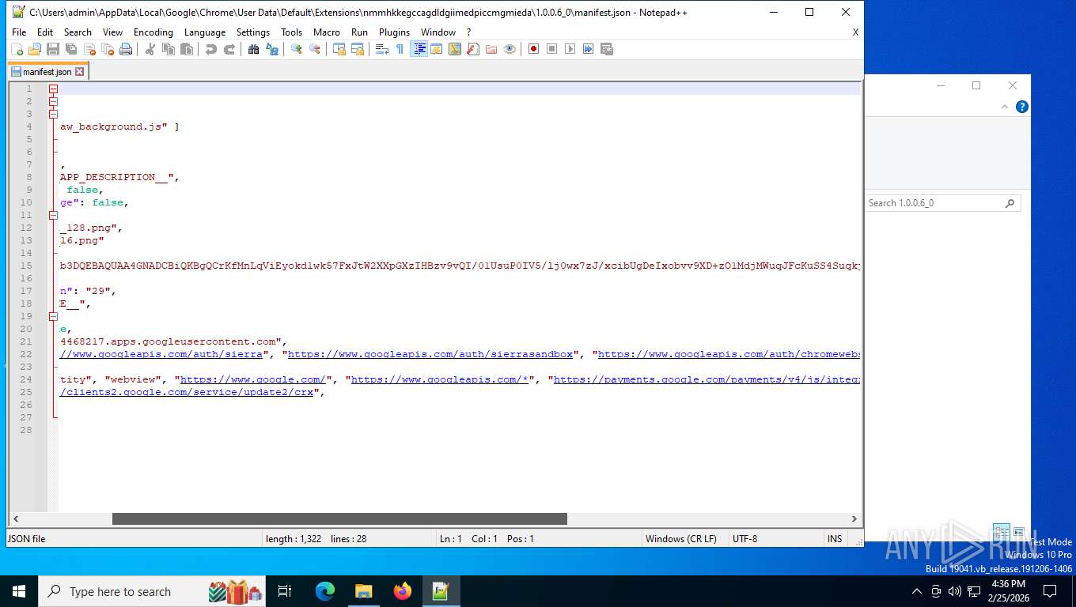Collapse the fold marker on line 19
The height and width of the screenshot is (607, 1076).
click(53, 316)
